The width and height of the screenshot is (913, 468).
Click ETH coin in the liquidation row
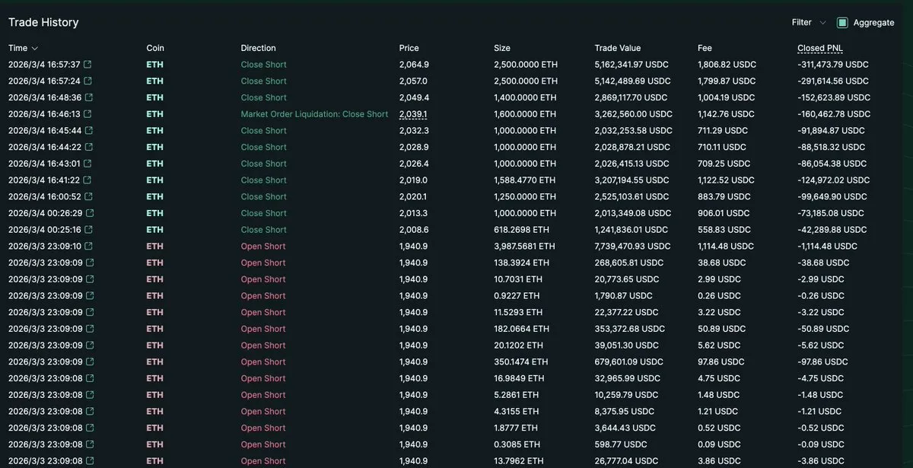154,114
